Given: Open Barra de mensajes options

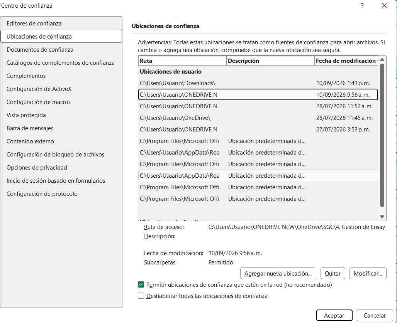Looking at the screenshot, I should [x=61, y=128].
